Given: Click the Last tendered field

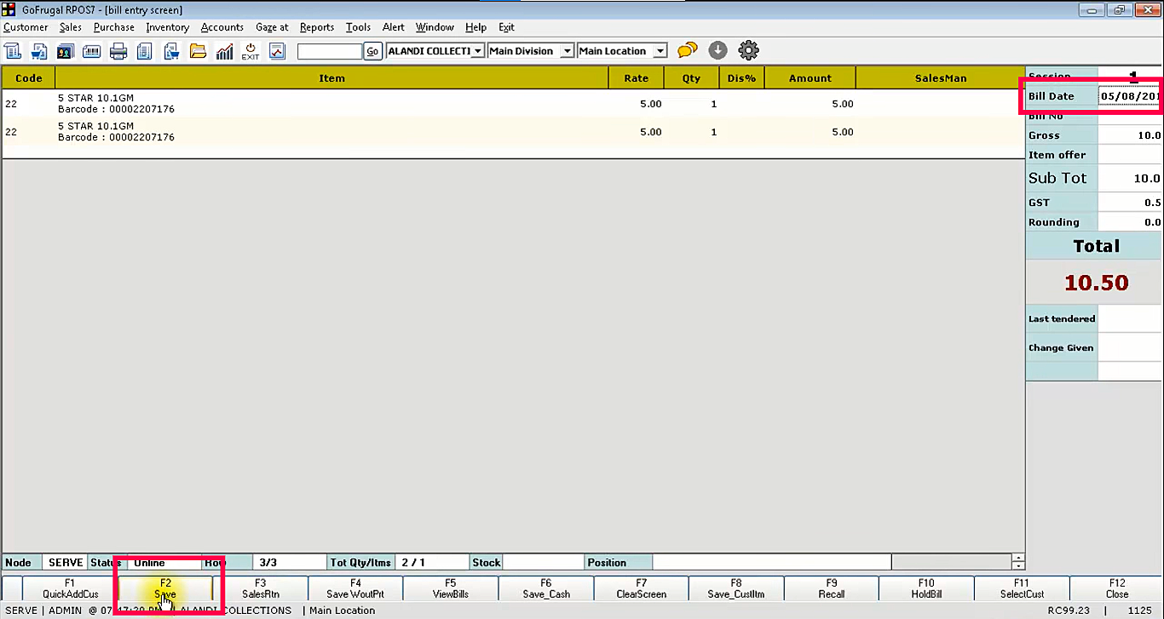Looking at the screenshot, I should (x=1130, y=318).
